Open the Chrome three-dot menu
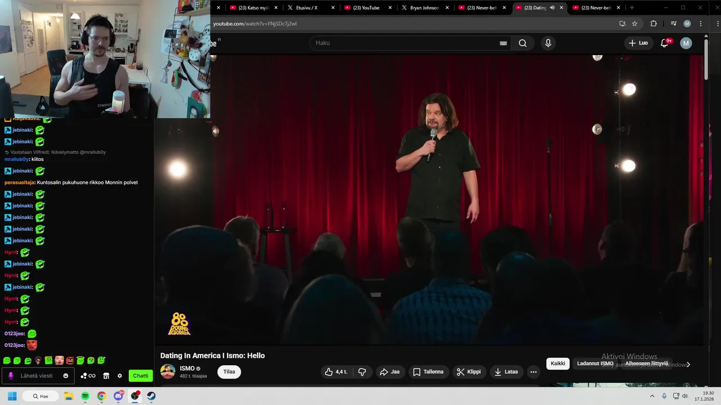This screenshot has height=405, width=721. 701,24
